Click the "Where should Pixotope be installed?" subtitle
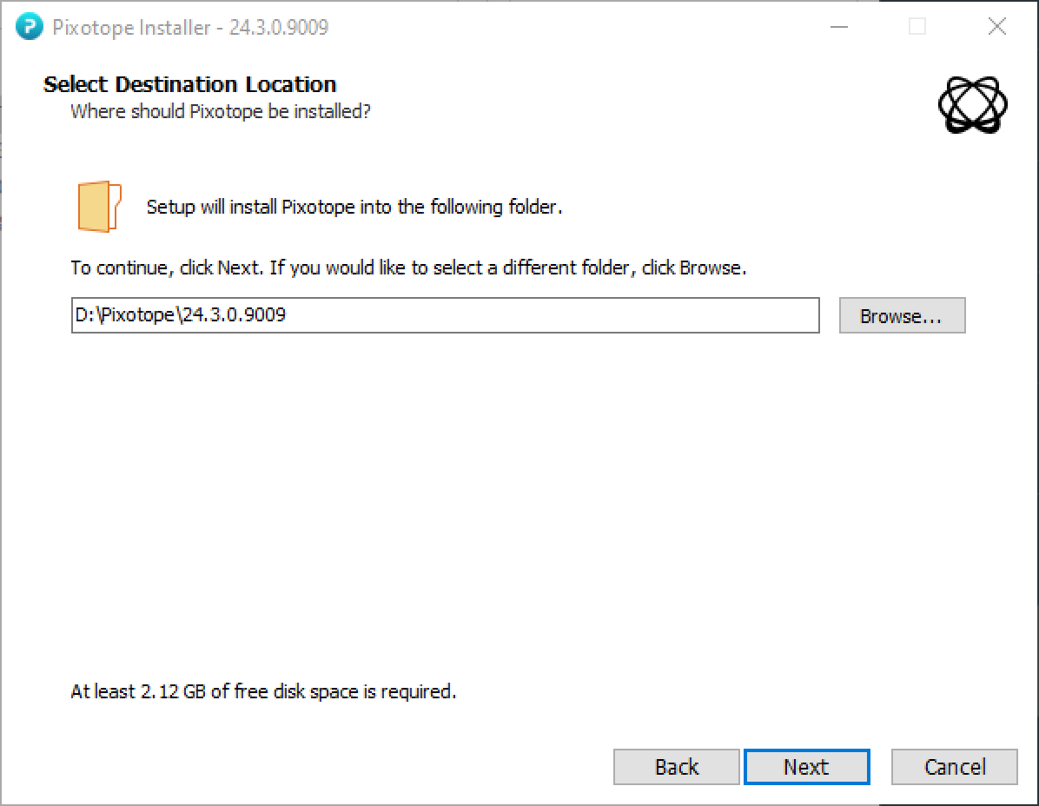This screenshot has height=806, width=1039. (220, 111)
